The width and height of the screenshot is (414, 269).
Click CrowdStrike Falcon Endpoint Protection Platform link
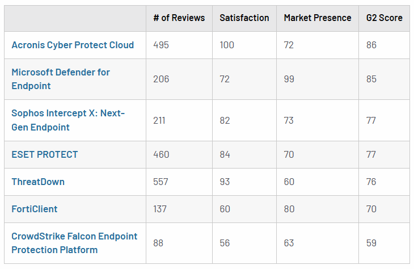click(x=74, y=243)
